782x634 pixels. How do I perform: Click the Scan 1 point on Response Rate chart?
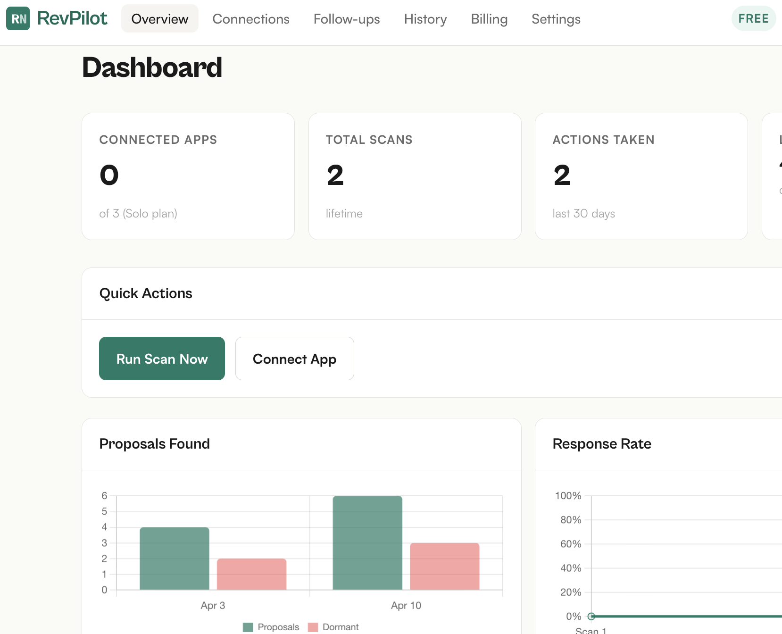[x=591, y=616]
